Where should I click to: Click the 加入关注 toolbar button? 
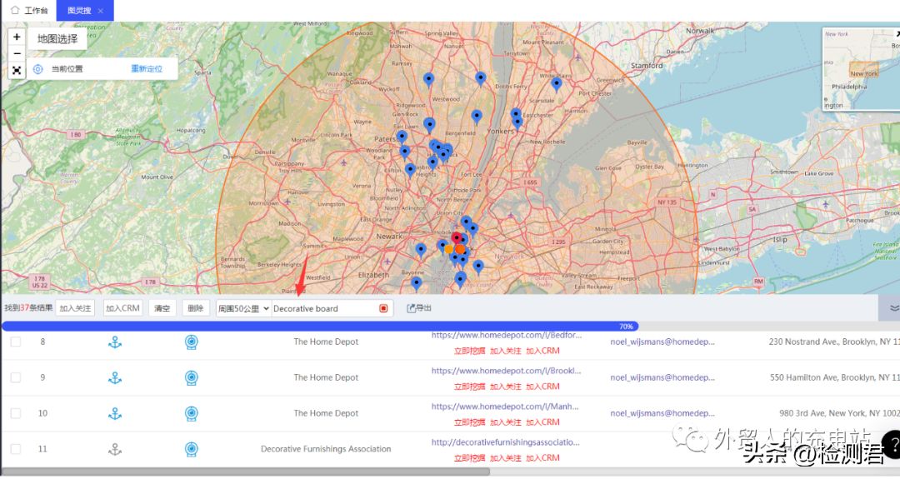(x=75, y=308)
